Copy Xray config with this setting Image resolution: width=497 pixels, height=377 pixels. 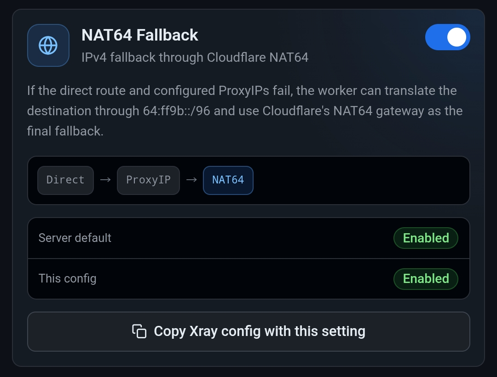248,332
